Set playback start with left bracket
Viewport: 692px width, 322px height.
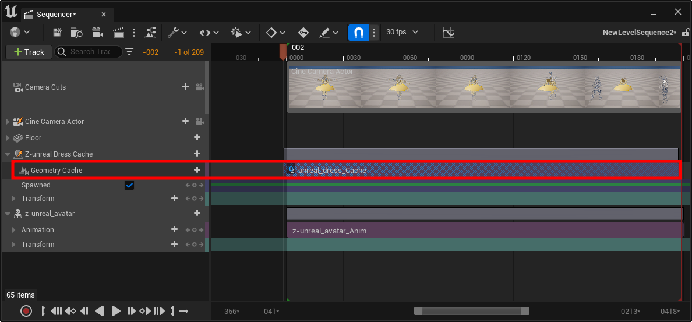43,311
